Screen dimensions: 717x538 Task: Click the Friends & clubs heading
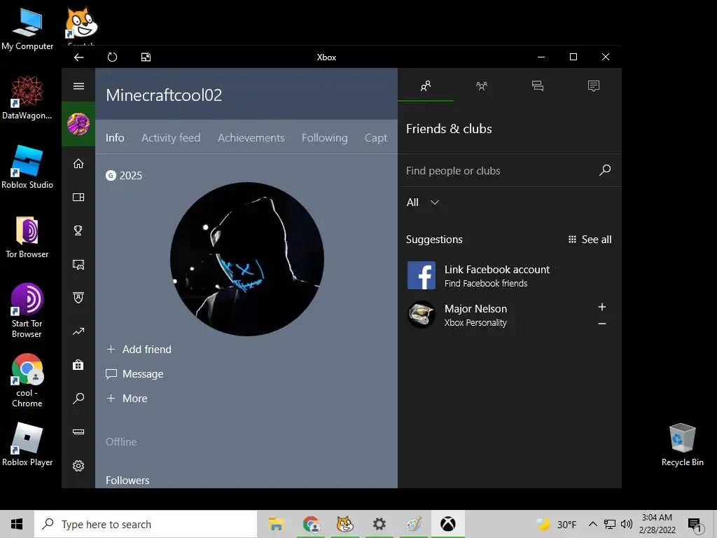coord(449,129)
